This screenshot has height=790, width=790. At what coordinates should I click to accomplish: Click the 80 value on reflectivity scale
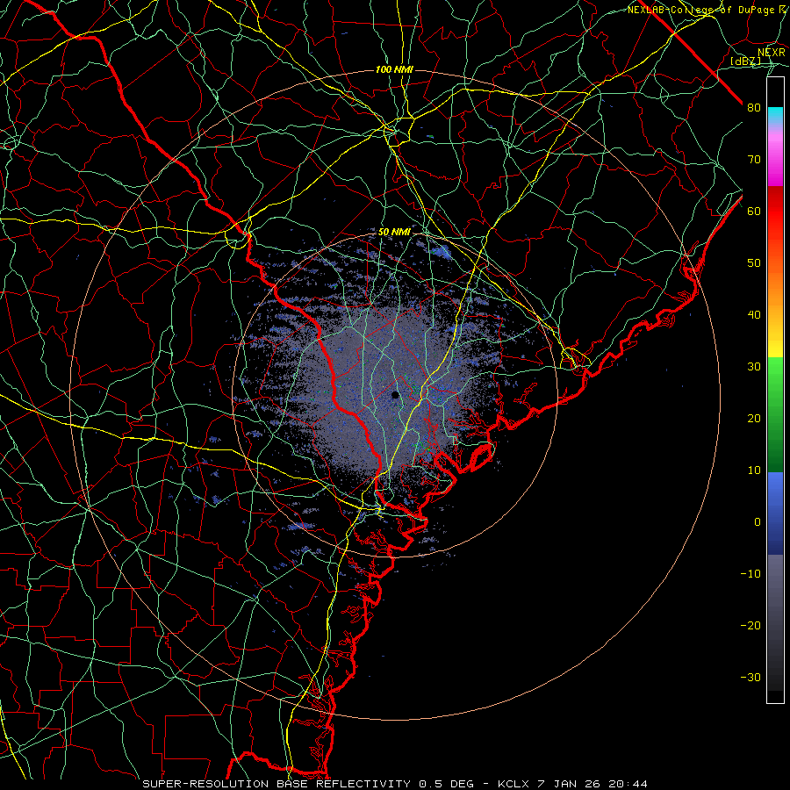click(754, 108)
